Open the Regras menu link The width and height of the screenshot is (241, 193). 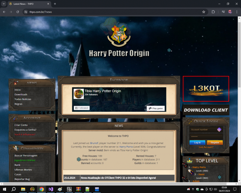click(19, 104)
